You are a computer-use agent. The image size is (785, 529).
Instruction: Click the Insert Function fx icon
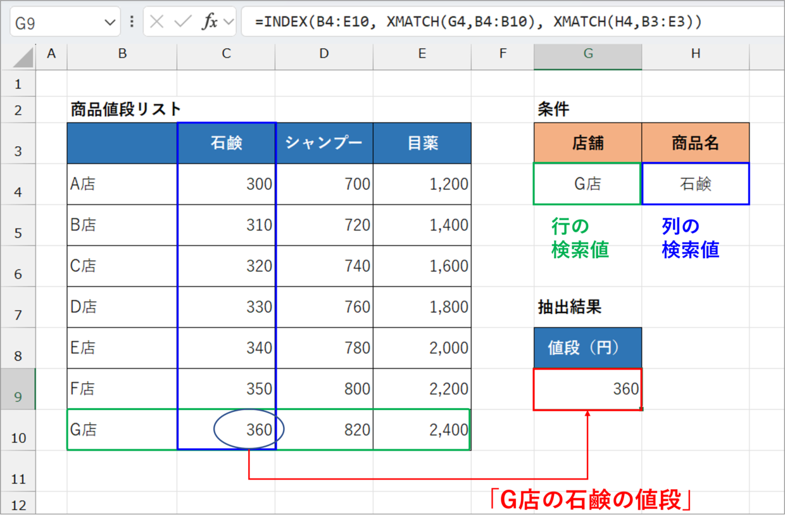coord(210,22)
